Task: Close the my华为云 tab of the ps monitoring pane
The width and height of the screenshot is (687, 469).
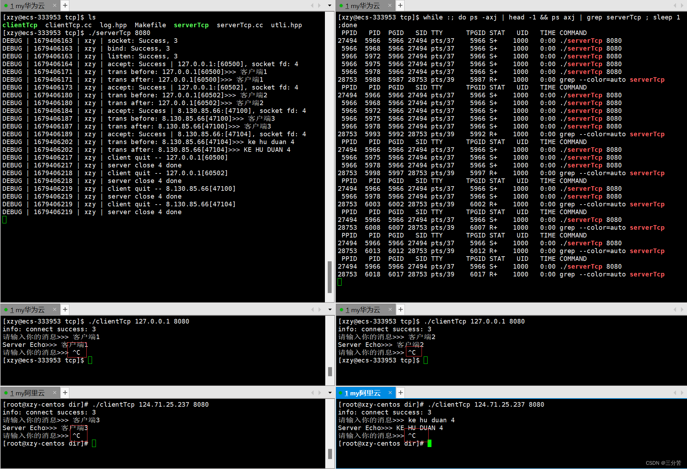Action: [390, 5]
